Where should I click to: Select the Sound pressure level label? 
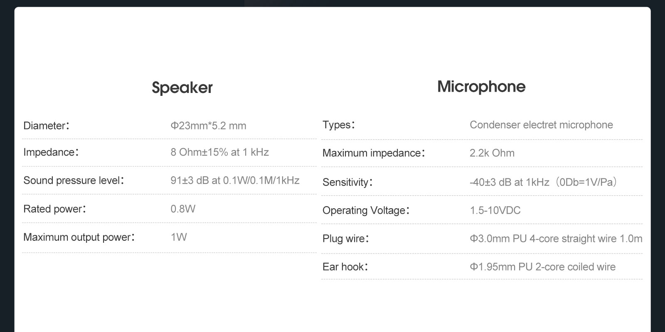[x=74, y=181]
